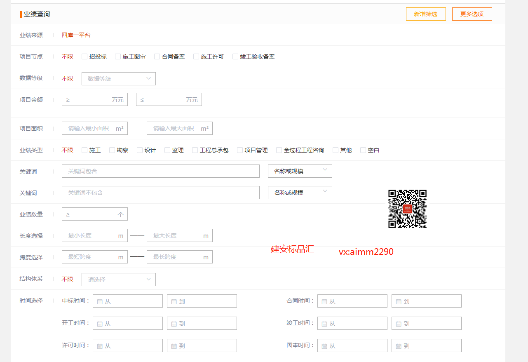The height and width of the screenshot is (362, 528).
Task: Click the 新增筛选 button
Action: point(426,14)
